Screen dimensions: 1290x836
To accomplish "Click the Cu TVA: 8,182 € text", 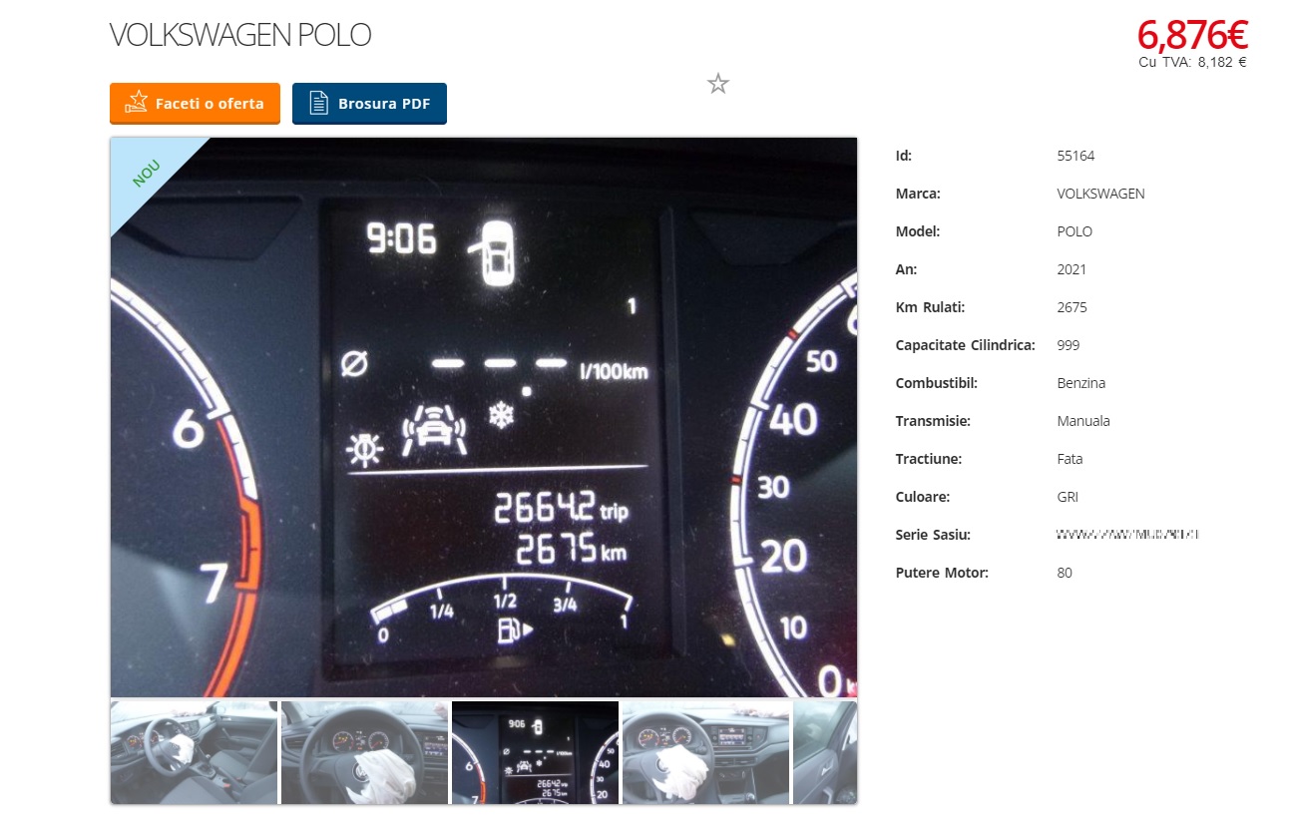I will pos(1192,62).
